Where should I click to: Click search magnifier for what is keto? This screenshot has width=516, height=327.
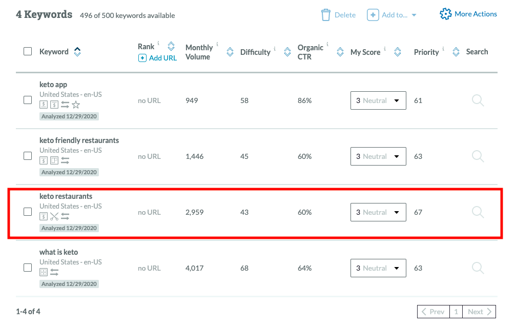coord(478,268)
